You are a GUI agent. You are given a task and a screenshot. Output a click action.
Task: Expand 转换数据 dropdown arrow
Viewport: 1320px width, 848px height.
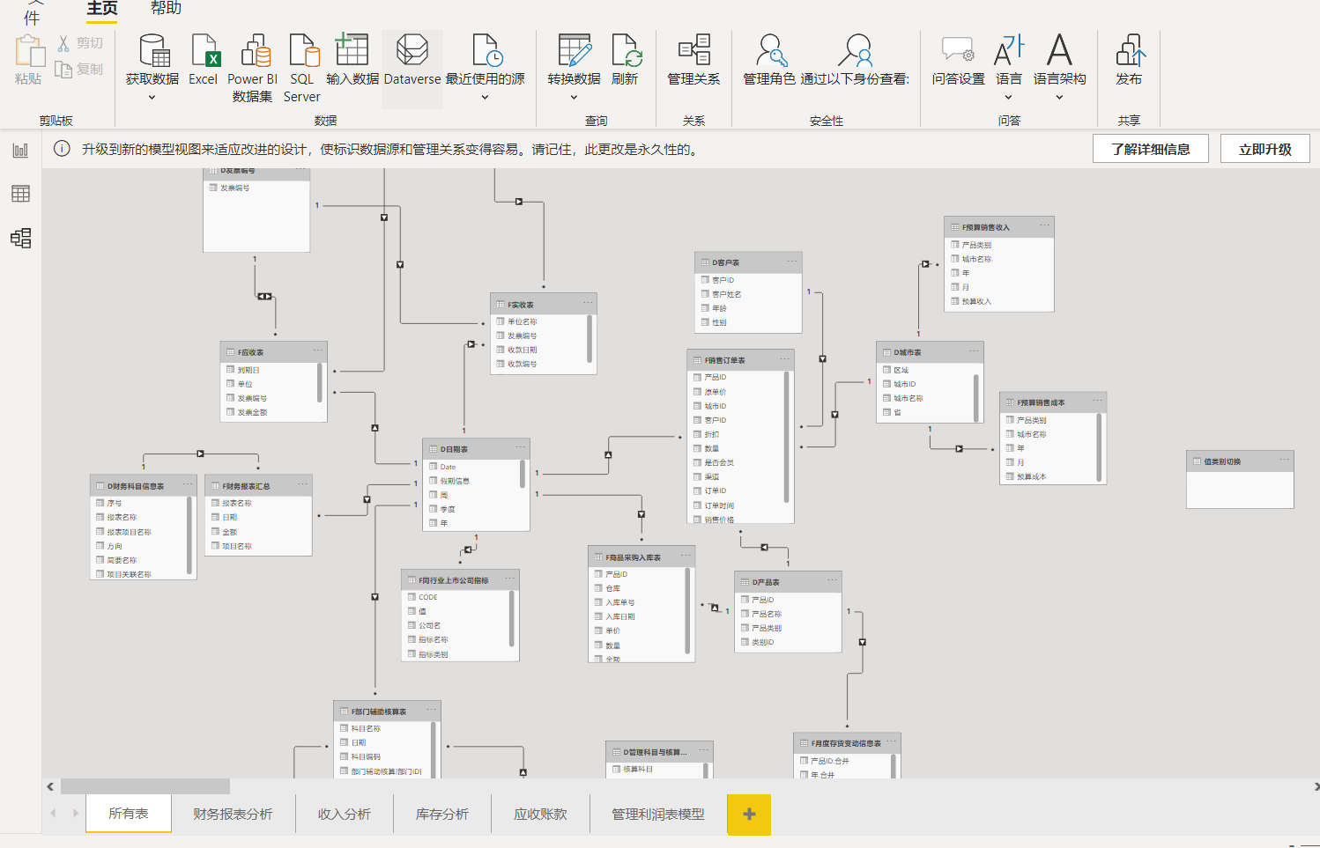tap(574, 98)
